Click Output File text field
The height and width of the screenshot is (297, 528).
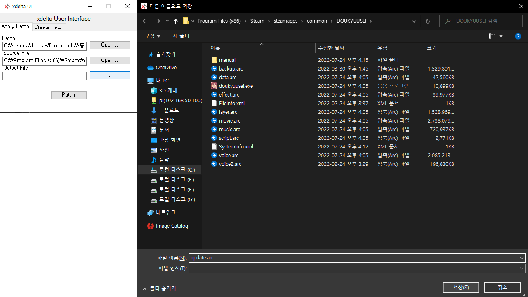point(45,76)
